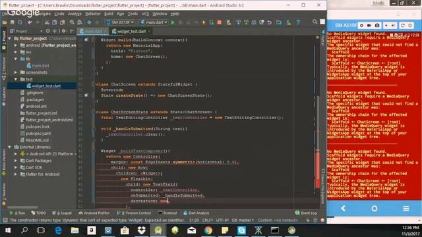Click the volume down icon in SM A510F toolbar
Screen dimensions: 422x237
[x=386, y=26]
